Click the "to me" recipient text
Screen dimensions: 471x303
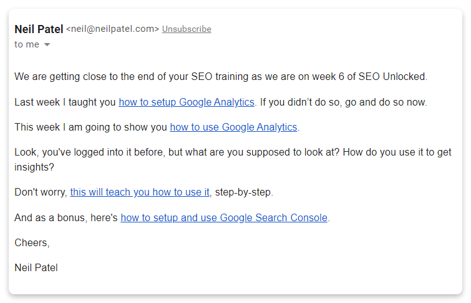click(x=27, y=44)
